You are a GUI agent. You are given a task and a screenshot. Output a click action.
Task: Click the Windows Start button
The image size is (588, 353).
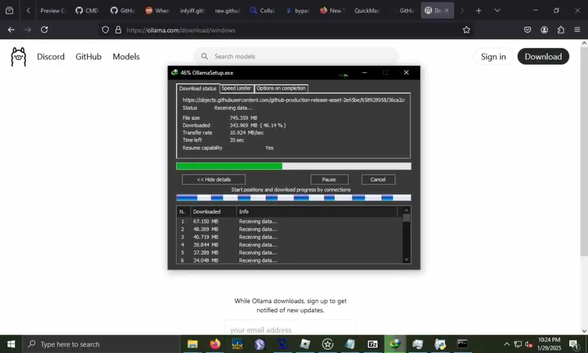click(x=11, y=344)
